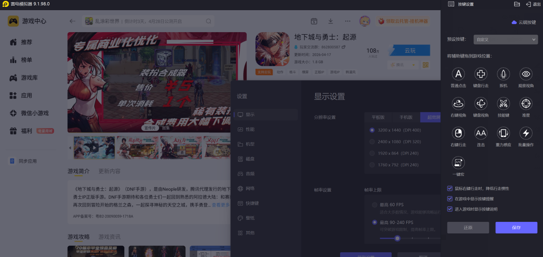Select the 普通点击 key icon
The height and width of the screenshot is (257, 543).
pyautogui.click(x=458, y=74)
